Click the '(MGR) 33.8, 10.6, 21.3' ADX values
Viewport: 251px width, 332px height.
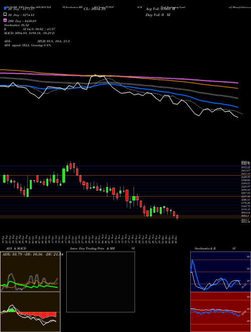53,41
